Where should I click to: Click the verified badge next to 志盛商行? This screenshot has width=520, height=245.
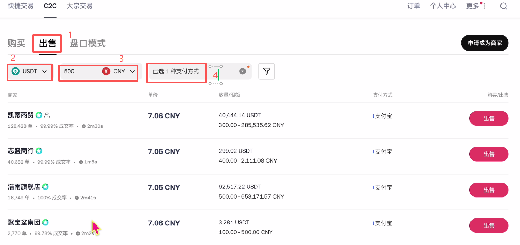point(39,151)
